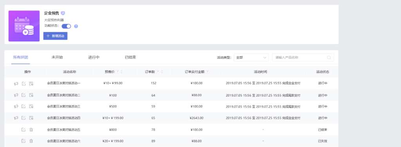Click the 活动名称 column header

coord(70,72)
